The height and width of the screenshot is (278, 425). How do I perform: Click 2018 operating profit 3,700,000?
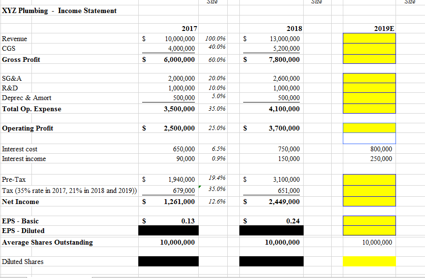284,128
